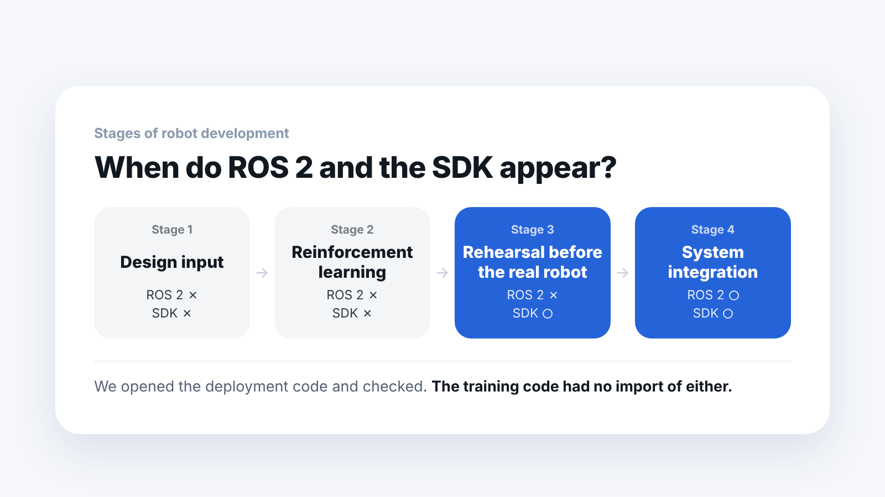This screenshot has width=885, height=497.
Task: Click the arrow between Stage 3 and Stage 4
Action: point(623,273)
